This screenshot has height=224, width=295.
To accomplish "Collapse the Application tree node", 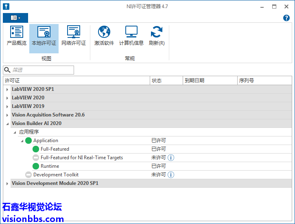I will (x=22, y=141).
